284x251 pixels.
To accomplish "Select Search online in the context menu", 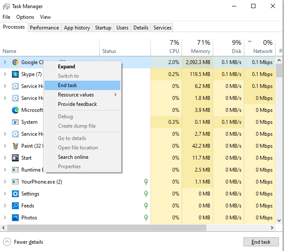I will [x=82, y=157].
